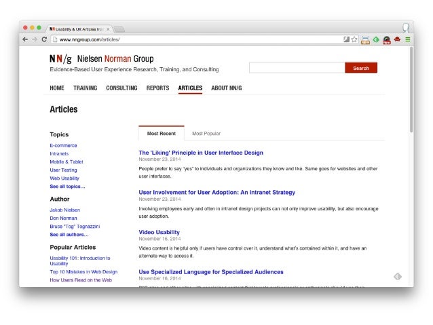Open a new tab via the blank tab button
The width and height of the screenshot is (433, 325).
pos(119,29)
